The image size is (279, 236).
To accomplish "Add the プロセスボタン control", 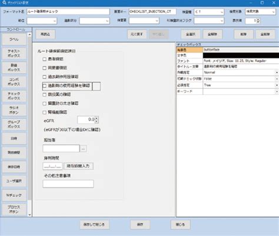I will (14, 210).
